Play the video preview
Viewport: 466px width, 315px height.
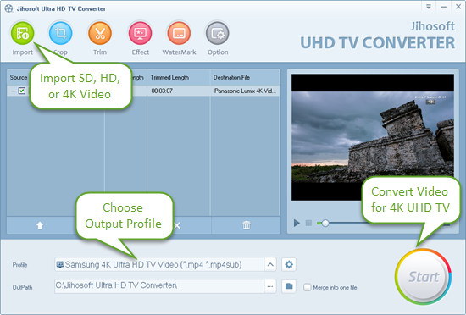(x=297, y=223)
